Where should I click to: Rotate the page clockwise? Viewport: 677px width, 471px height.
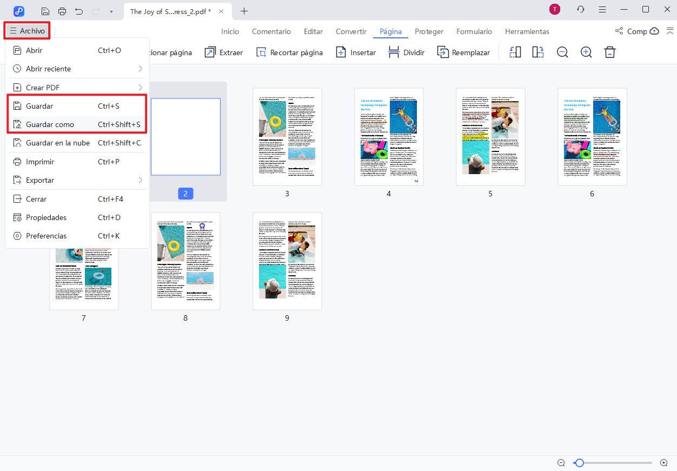point(537,51)
